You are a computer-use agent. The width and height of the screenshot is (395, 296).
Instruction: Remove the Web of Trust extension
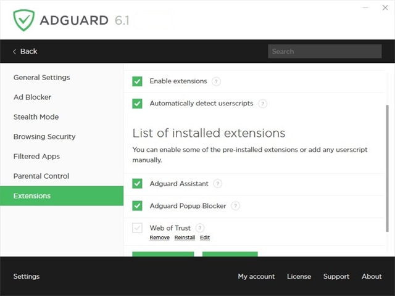coord(159,238)
